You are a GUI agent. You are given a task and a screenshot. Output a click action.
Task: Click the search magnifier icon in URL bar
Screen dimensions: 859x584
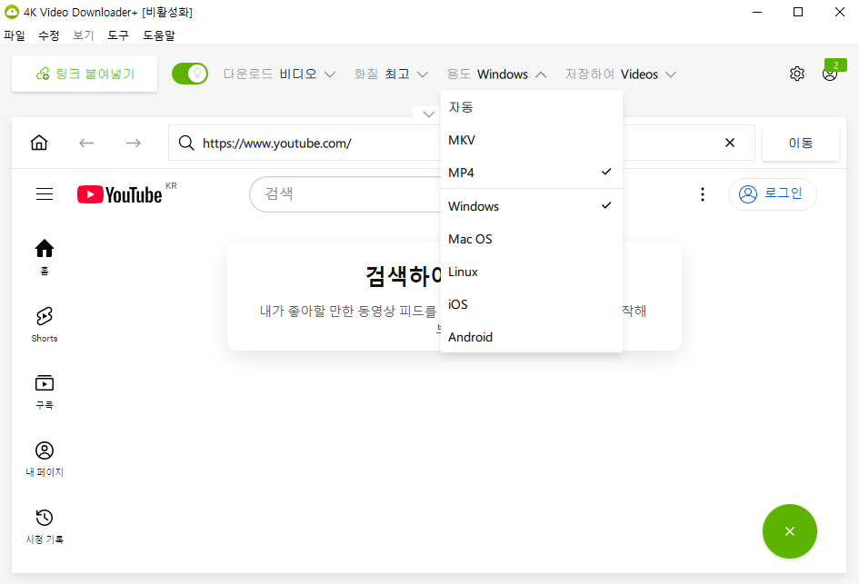(186, 143)
